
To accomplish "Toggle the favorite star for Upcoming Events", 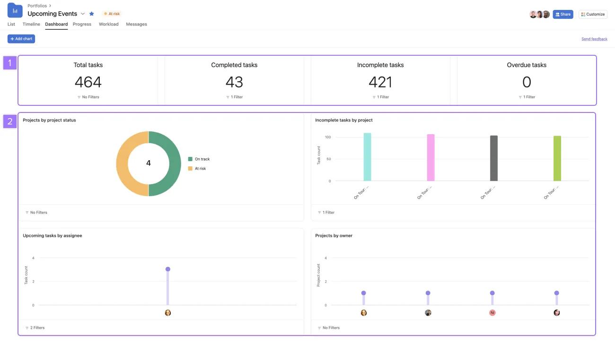I will click(x=91, y=14).
